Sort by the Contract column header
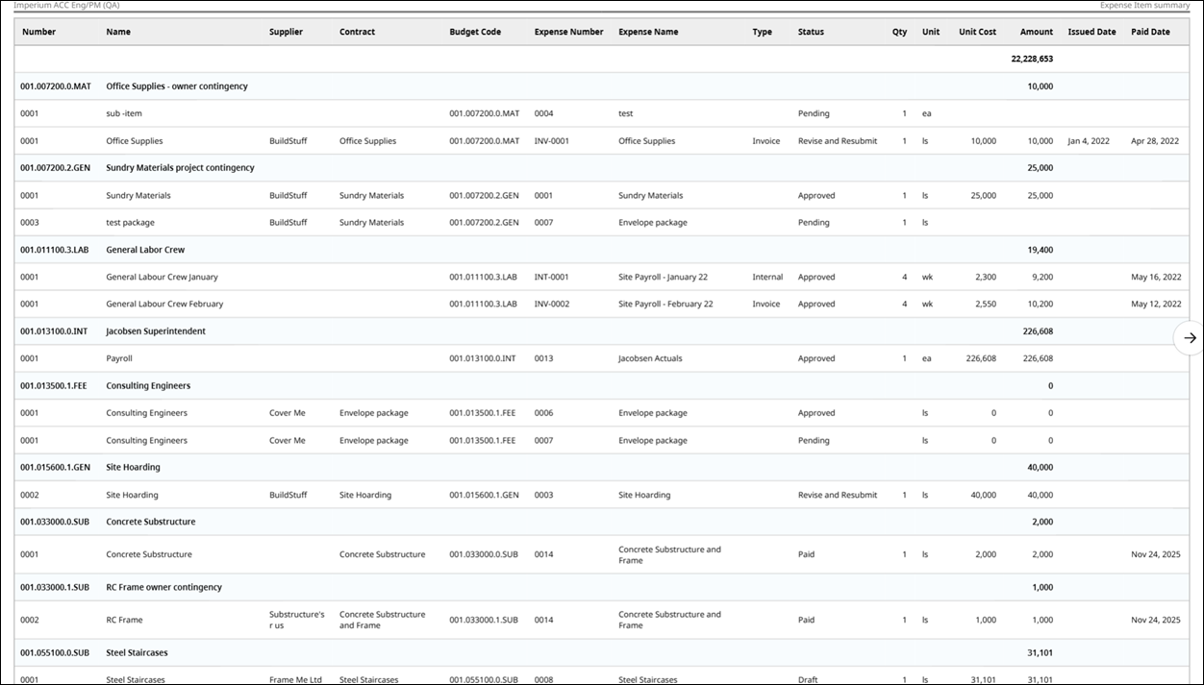The height and width of the screenshot is (685, 1204). tap(357, 32)
